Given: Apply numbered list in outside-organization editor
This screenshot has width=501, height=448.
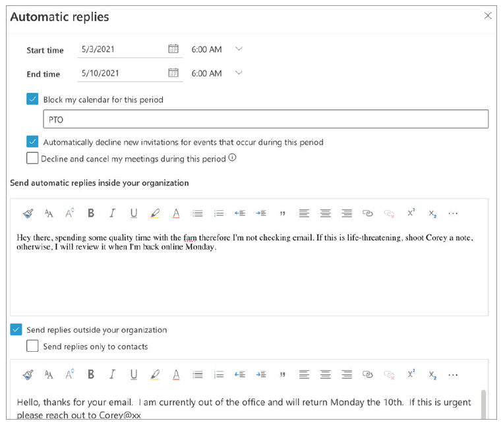Looking at the screenshot, I should (x=219, y=375).
